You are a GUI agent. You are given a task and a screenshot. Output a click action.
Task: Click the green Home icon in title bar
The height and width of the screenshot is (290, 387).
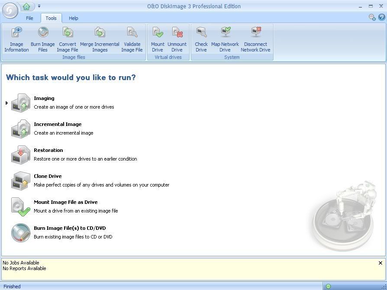pyautogui.click(x=26, y=6)
